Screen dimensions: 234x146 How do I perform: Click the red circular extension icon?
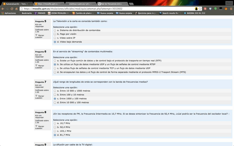point(205,9)
